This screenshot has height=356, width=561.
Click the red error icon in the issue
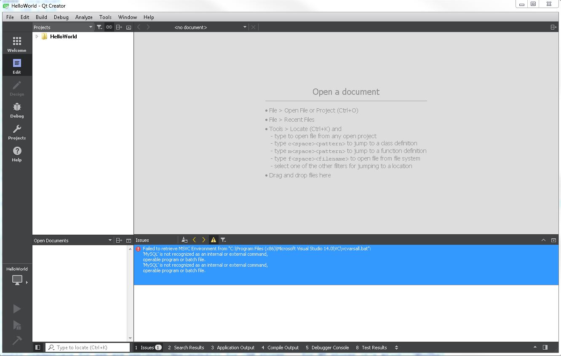138,249
